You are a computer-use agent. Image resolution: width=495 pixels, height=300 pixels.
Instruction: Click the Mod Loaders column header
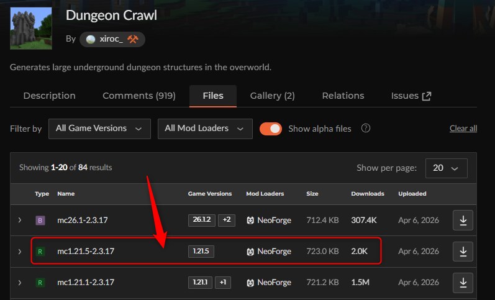(x=265, y=194)
